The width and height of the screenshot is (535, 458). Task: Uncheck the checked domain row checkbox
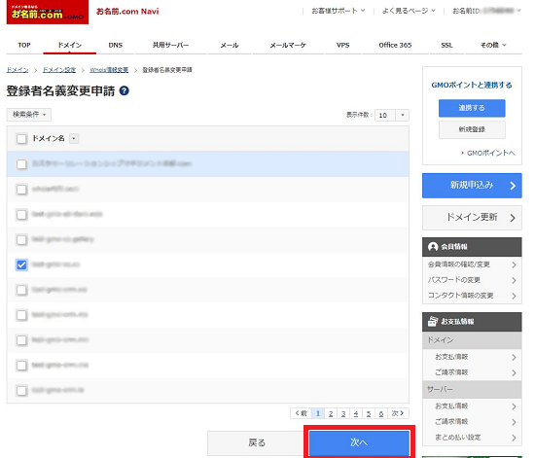point(21,264)
